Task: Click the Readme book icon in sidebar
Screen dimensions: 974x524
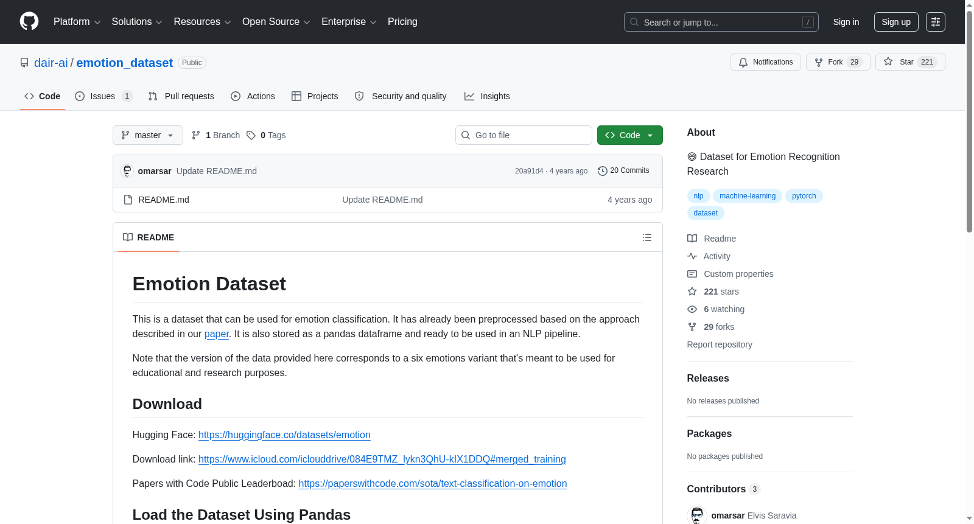Action: (x=692, y=239)
